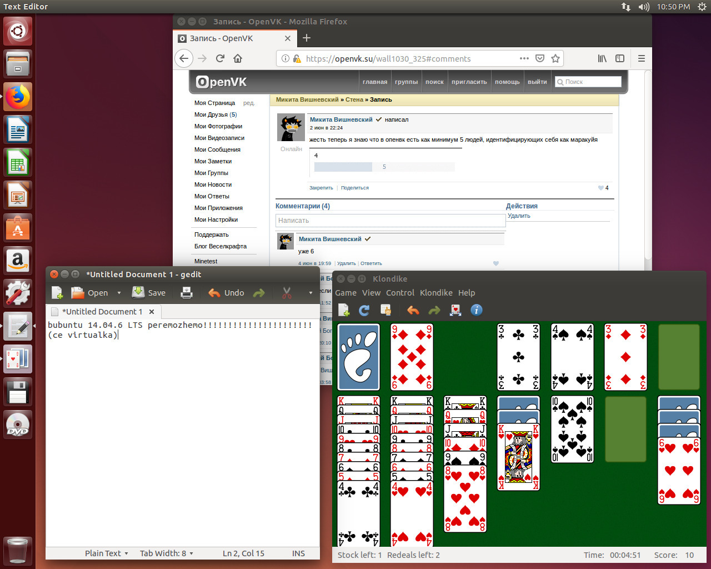Image resolution: width=711 pixels, height=569 pixels.
Task: Open Klondike help info icon
Action: (477, 310)
